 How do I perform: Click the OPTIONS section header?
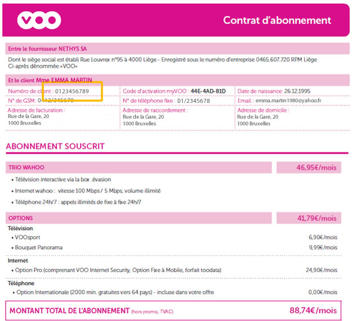pyautogui.click(x=139, y=218)
